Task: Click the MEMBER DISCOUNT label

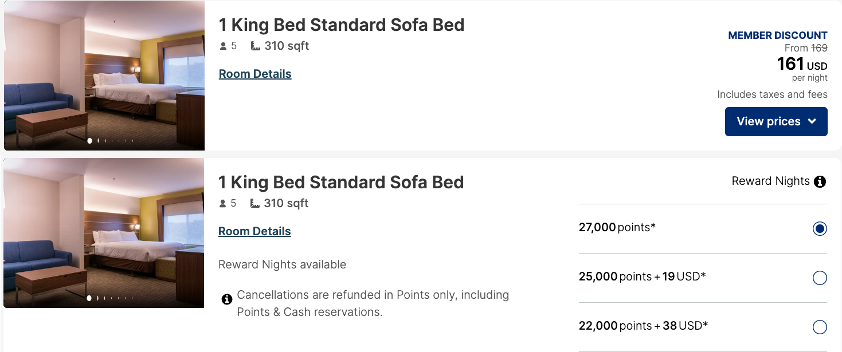Action: [x=777, y=35]
